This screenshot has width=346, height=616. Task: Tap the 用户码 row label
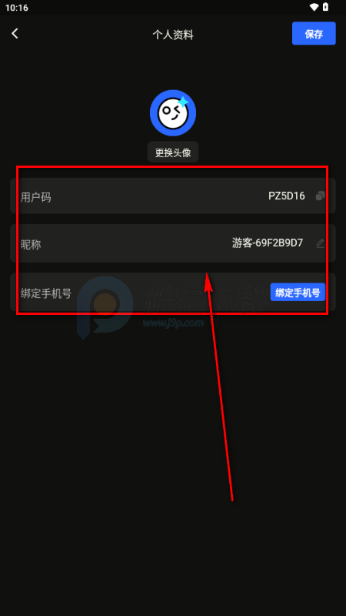(35, 197)
